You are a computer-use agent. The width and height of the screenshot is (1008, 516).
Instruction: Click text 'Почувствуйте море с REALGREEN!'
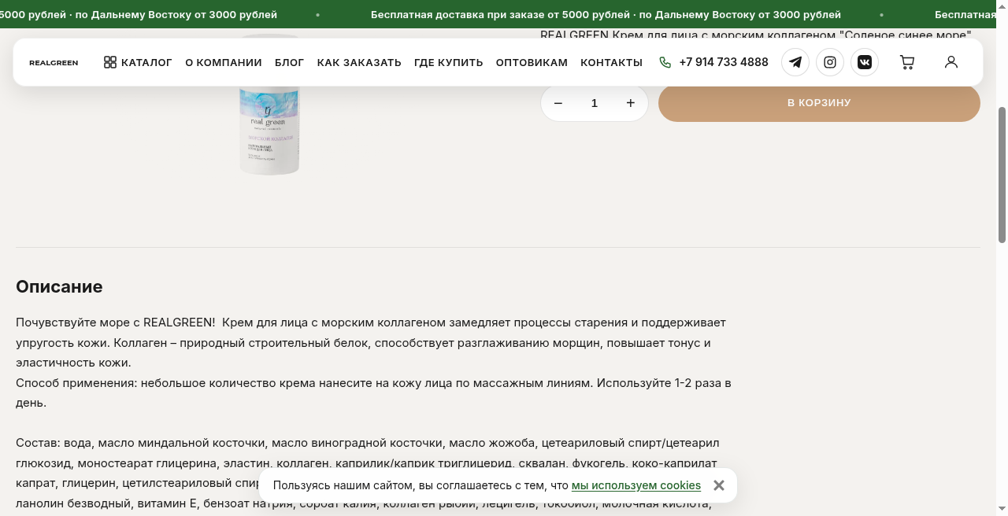coord(116,322)
